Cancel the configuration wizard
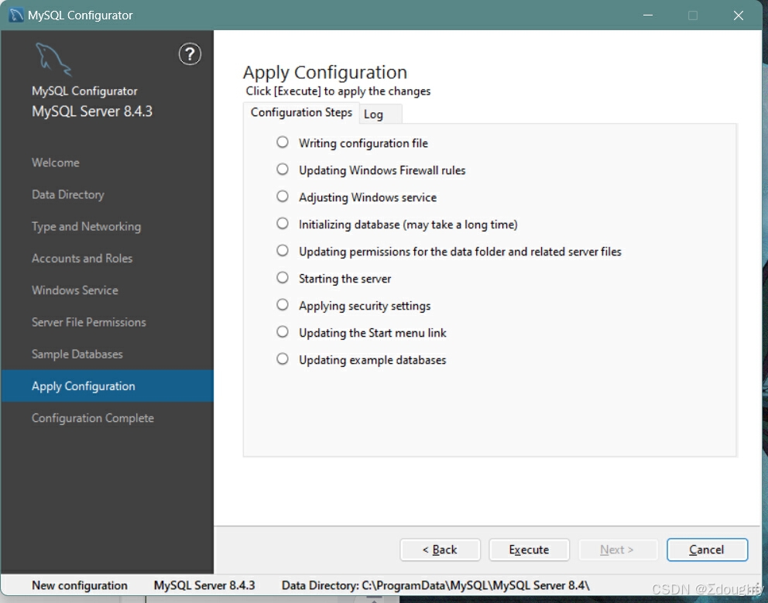 (x=707, y=550)
